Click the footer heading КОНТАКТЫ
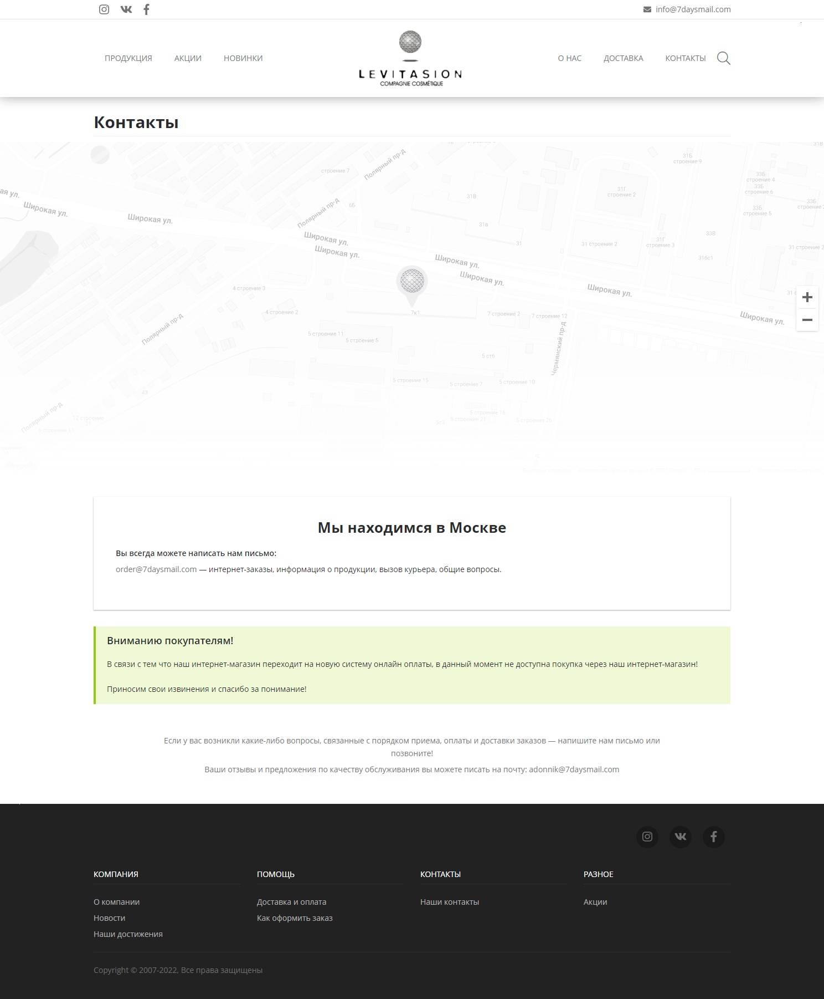The height and width of the screenshot is (999, 824). pyautogui.click(x=440, y=874)
